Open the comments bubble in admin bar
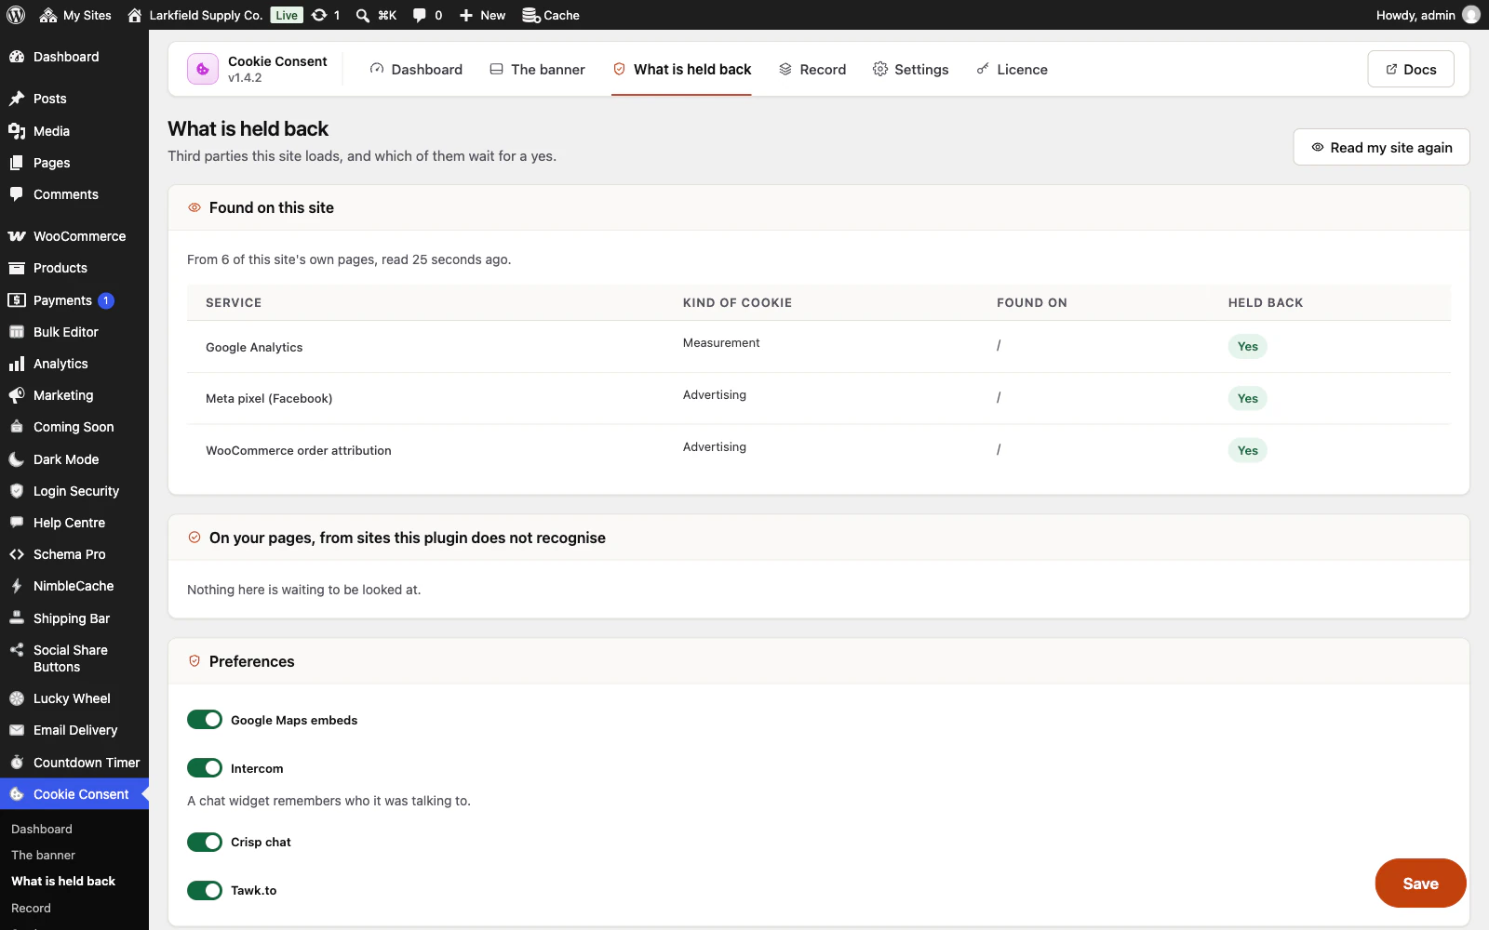The height and width of the screenshot is (930, 1489). pyautogui.click(x=420, y=15)
